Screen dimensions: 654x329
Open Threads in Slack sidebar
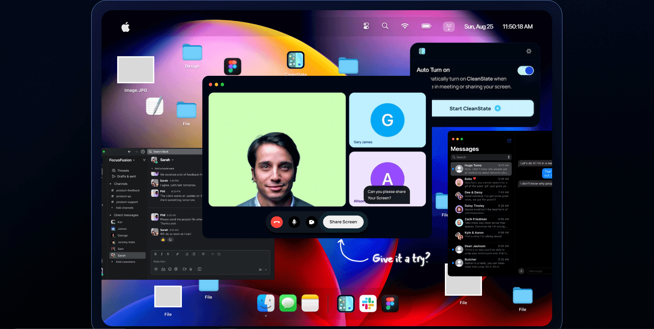pos(121,171)
